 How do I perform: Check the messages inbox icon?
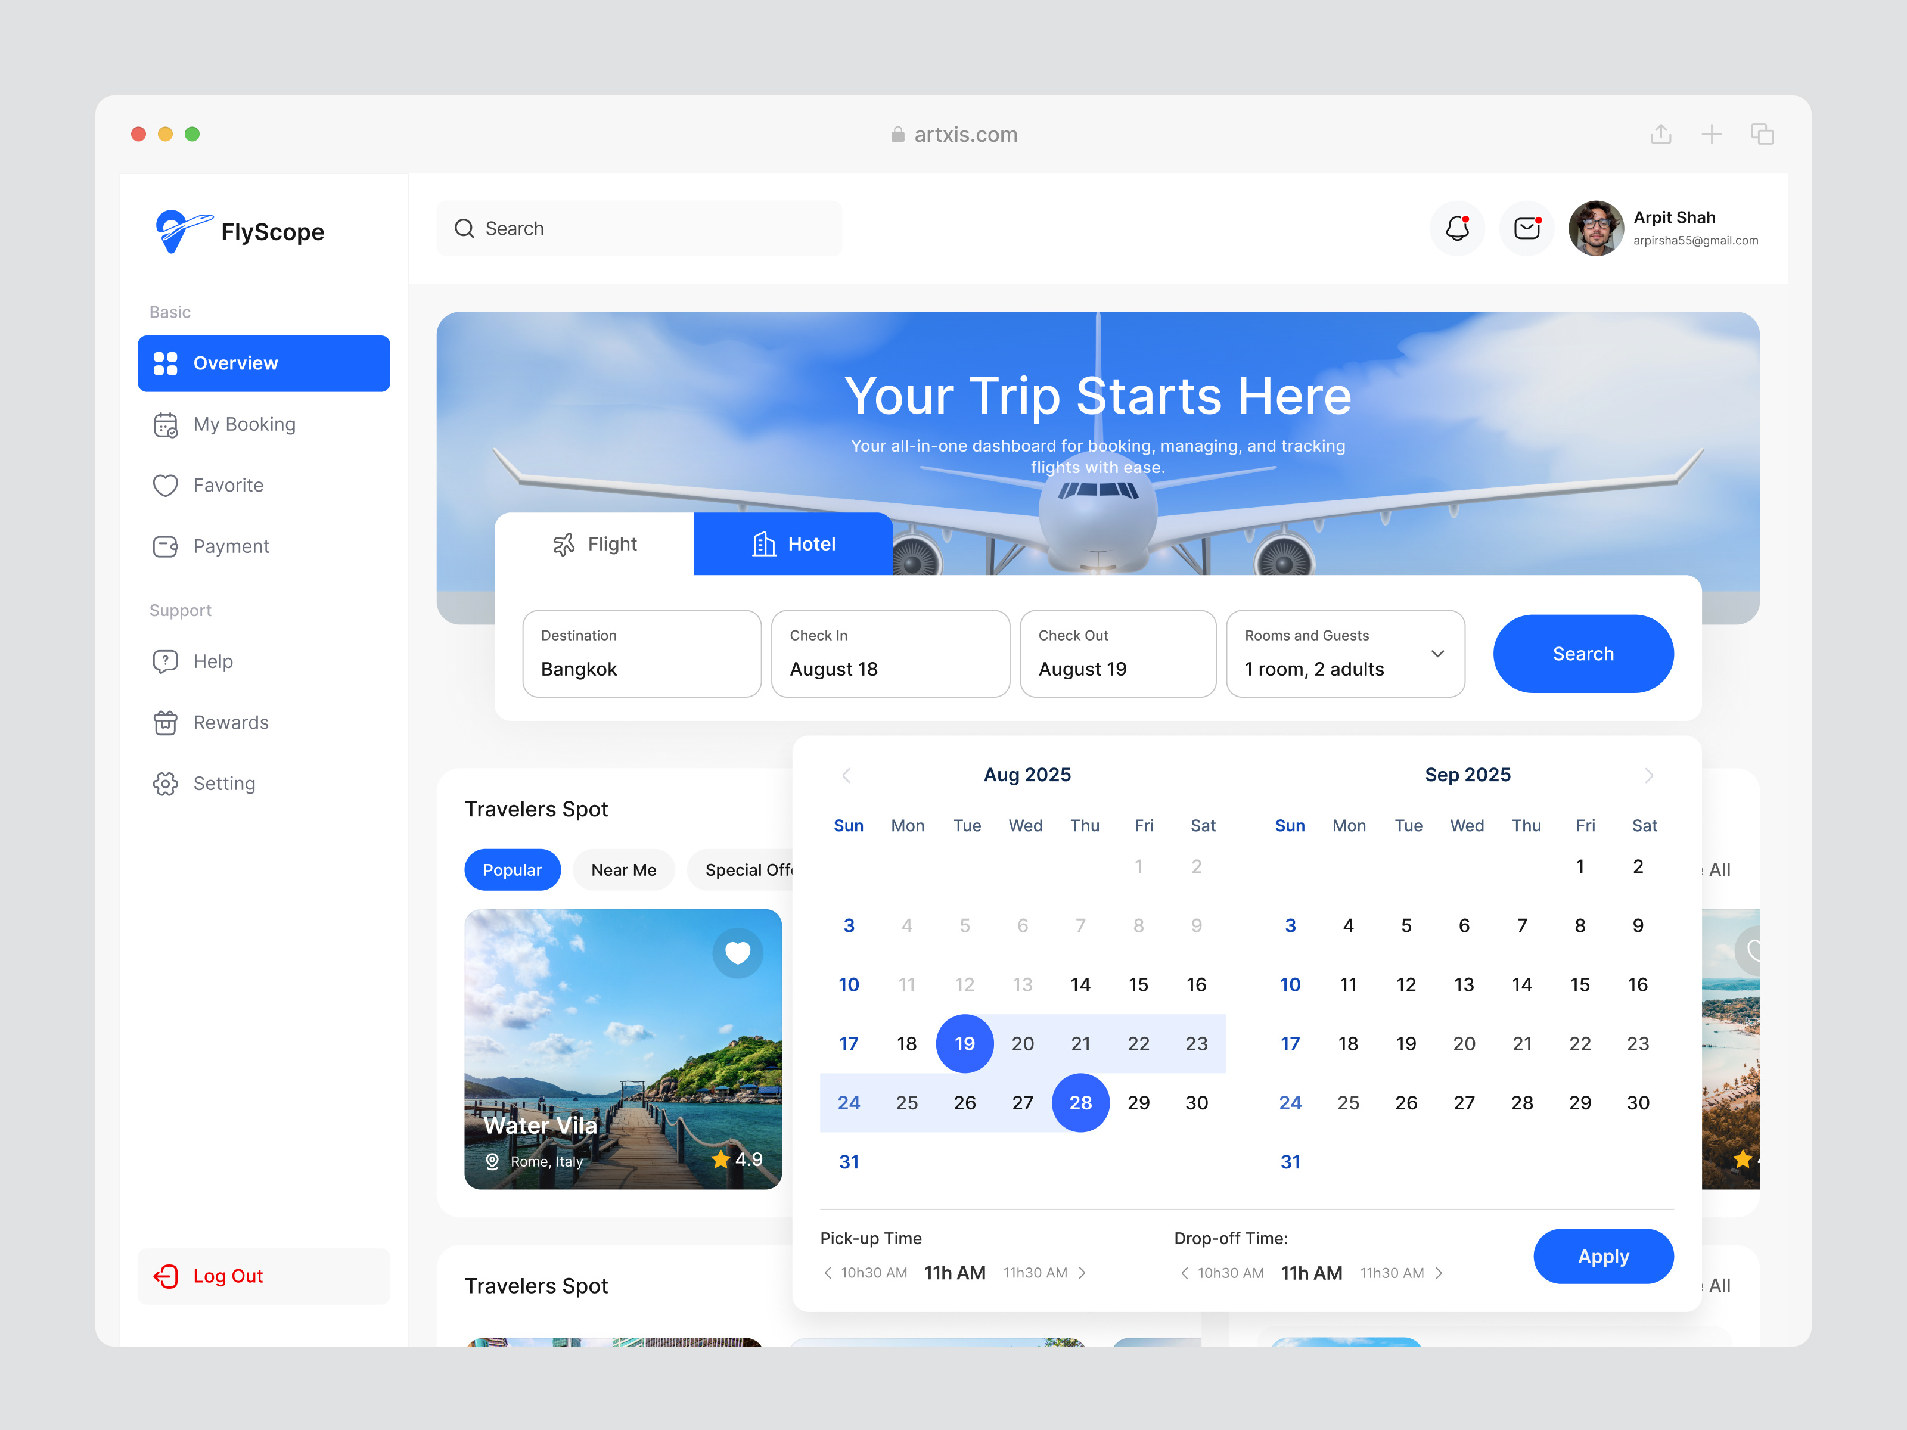point(1526,228)
